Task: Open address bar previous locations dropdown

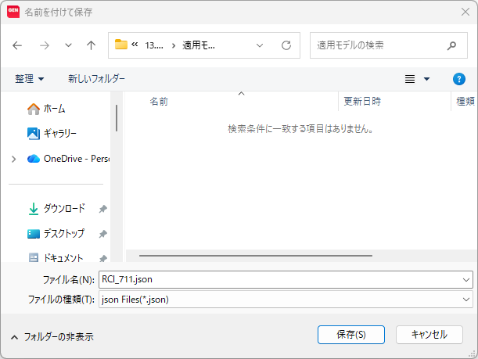Action: click(x=260, y=45)
